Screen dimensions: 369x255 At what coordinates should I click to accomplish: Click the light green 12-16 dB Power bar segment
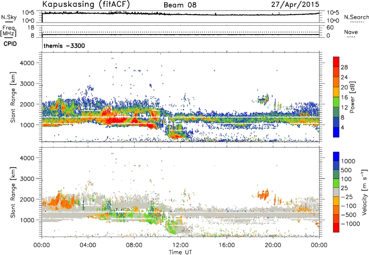coord(336,102)
